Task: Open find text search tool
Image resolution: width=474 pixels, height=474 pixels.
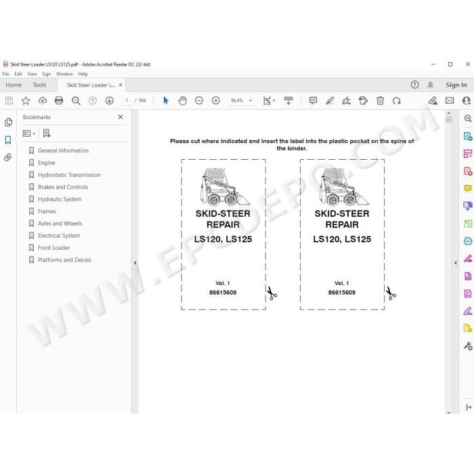Action: point(76,101)
